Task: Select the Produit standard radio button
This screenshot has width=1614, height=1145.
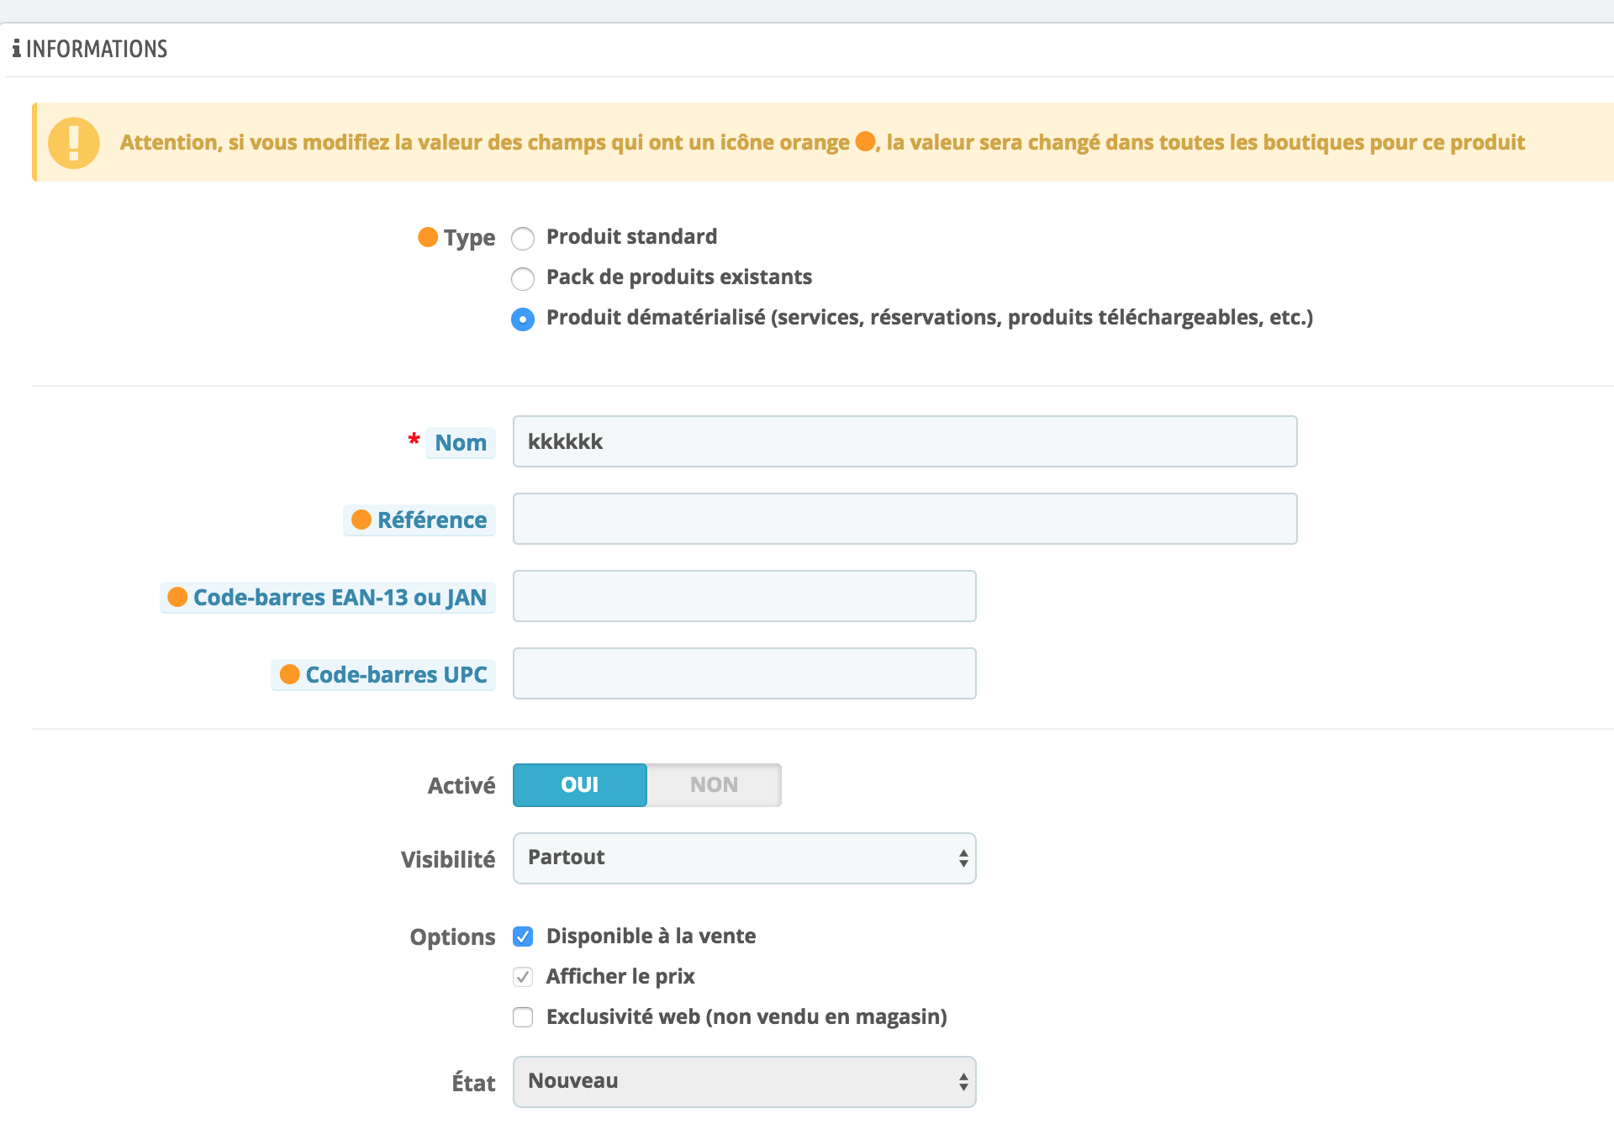Action: pos(523,239)
